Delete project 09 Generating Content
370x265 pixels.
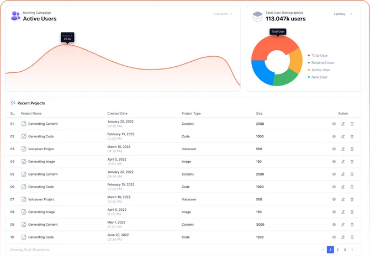coord(352,224)
